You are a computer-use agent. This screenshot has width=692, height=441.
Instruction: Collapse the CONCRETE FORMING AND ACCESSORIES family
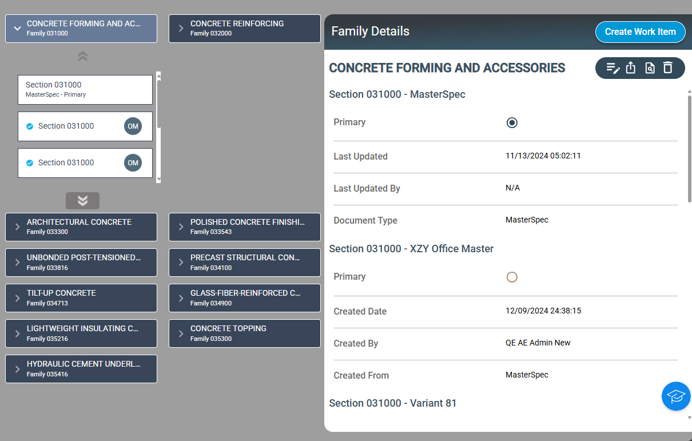17,27
